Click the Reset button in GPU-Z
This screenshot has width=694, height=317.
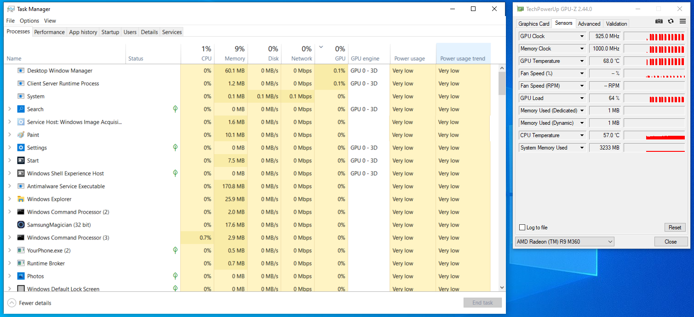tap(675, 228)
